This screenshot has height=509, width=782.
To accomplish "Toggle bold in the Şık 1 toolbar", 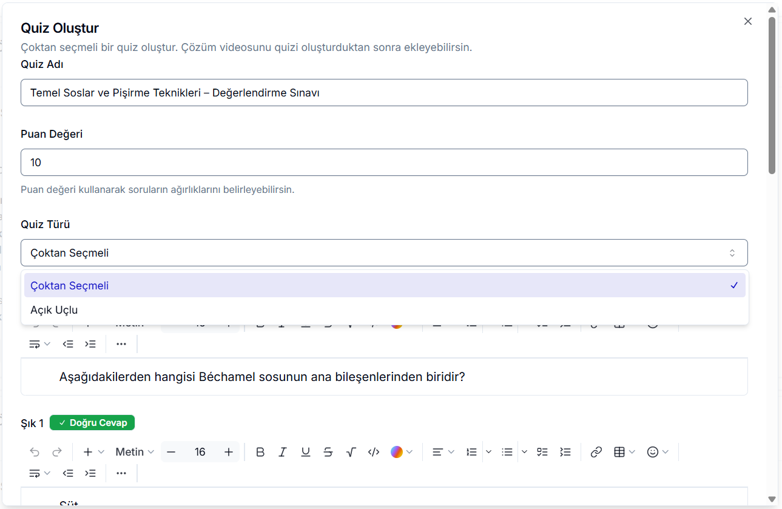I will pos(260,452).
